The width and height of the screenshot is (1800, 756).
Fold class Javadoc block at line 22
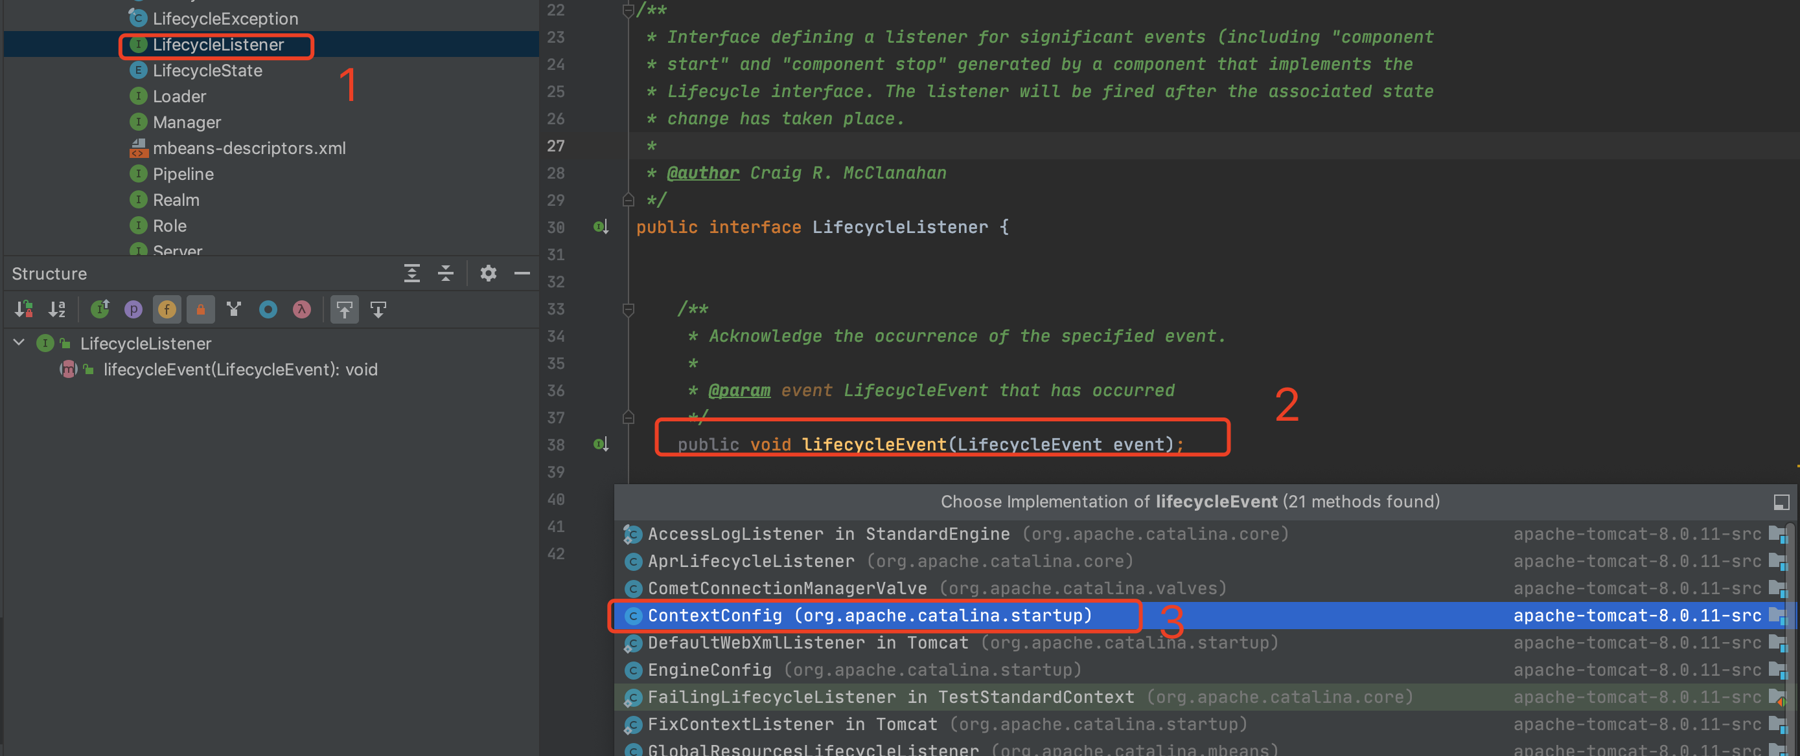coord(628,10)
